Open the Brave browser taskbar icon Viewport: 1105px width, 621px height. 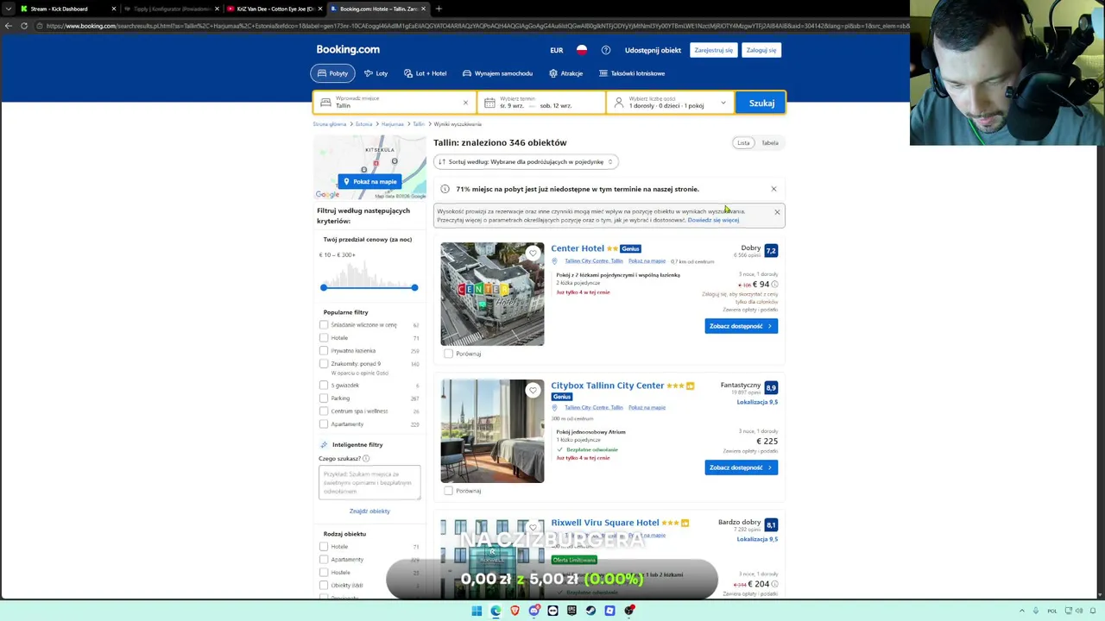point(515,611)
